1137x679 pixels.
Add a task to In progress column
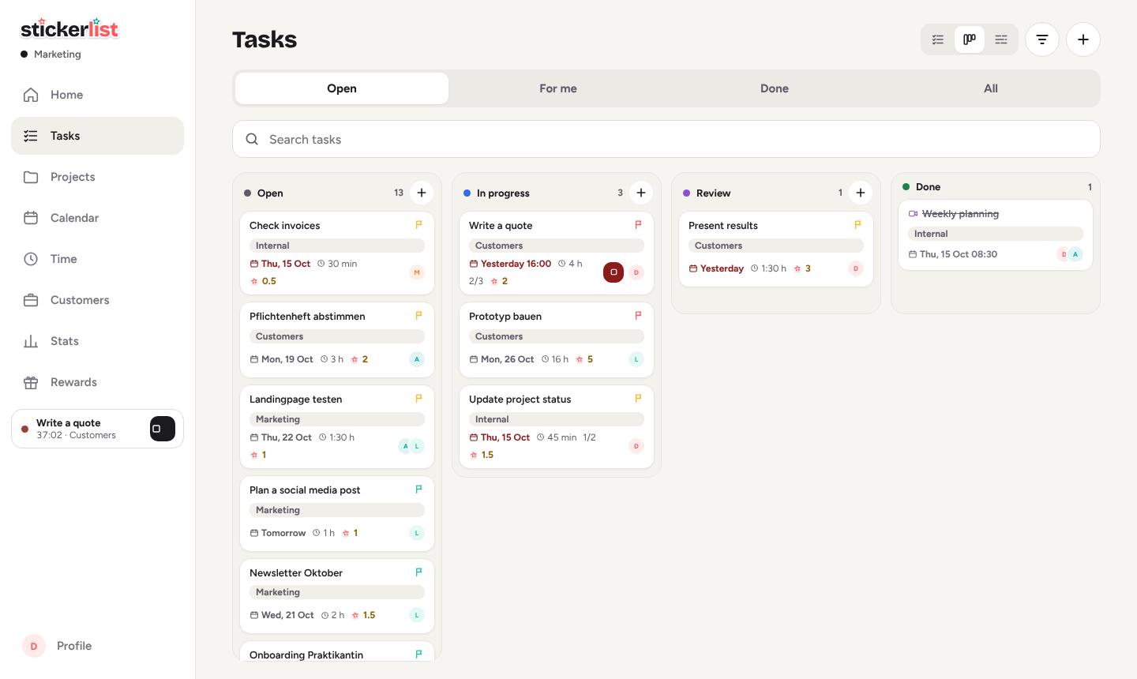[x=641, y=193]
